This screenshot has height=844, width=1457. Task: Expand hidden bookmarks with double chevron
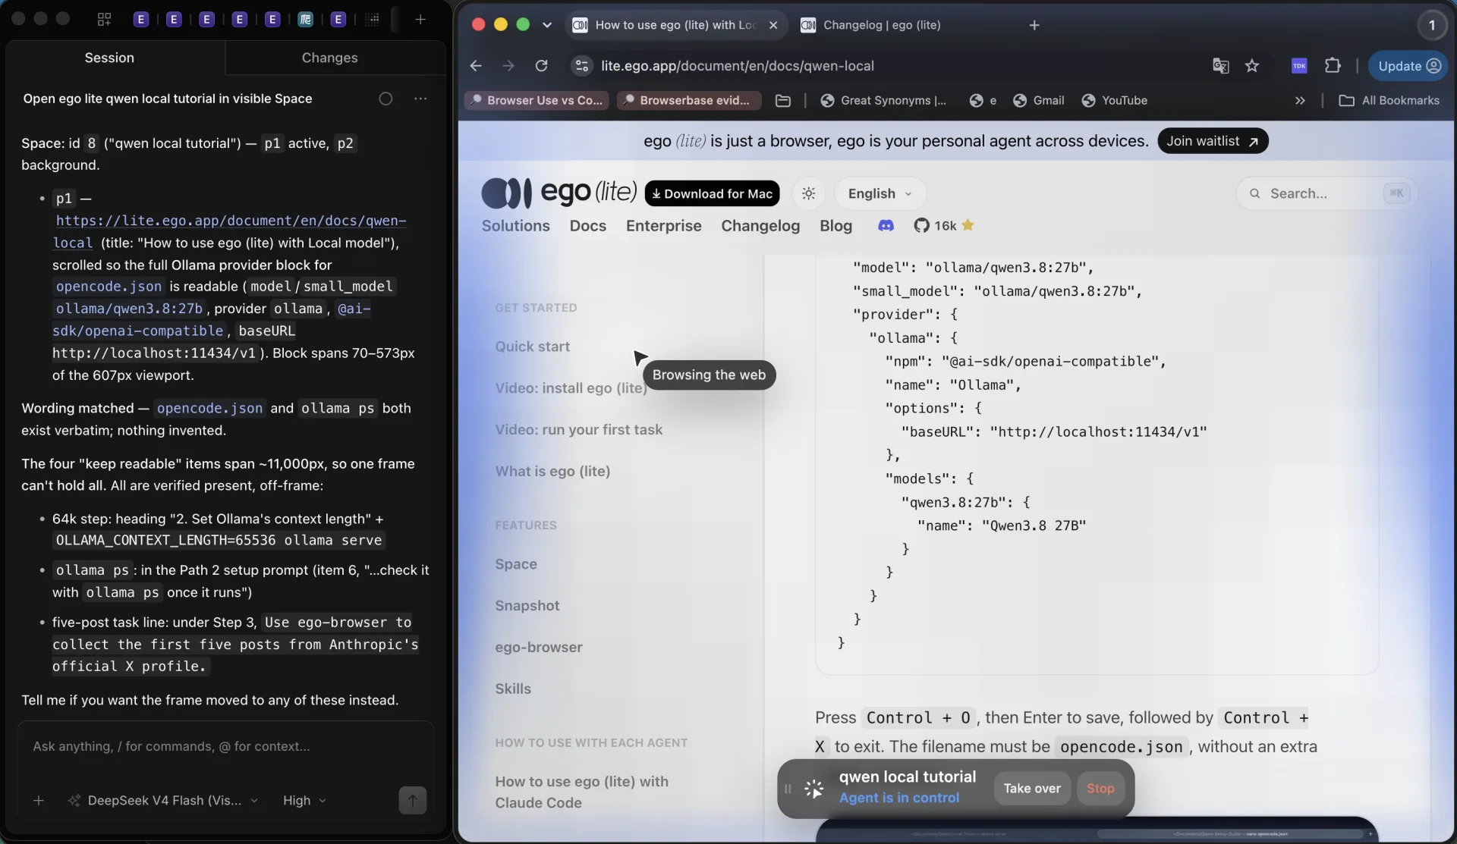coord(1300,101)
